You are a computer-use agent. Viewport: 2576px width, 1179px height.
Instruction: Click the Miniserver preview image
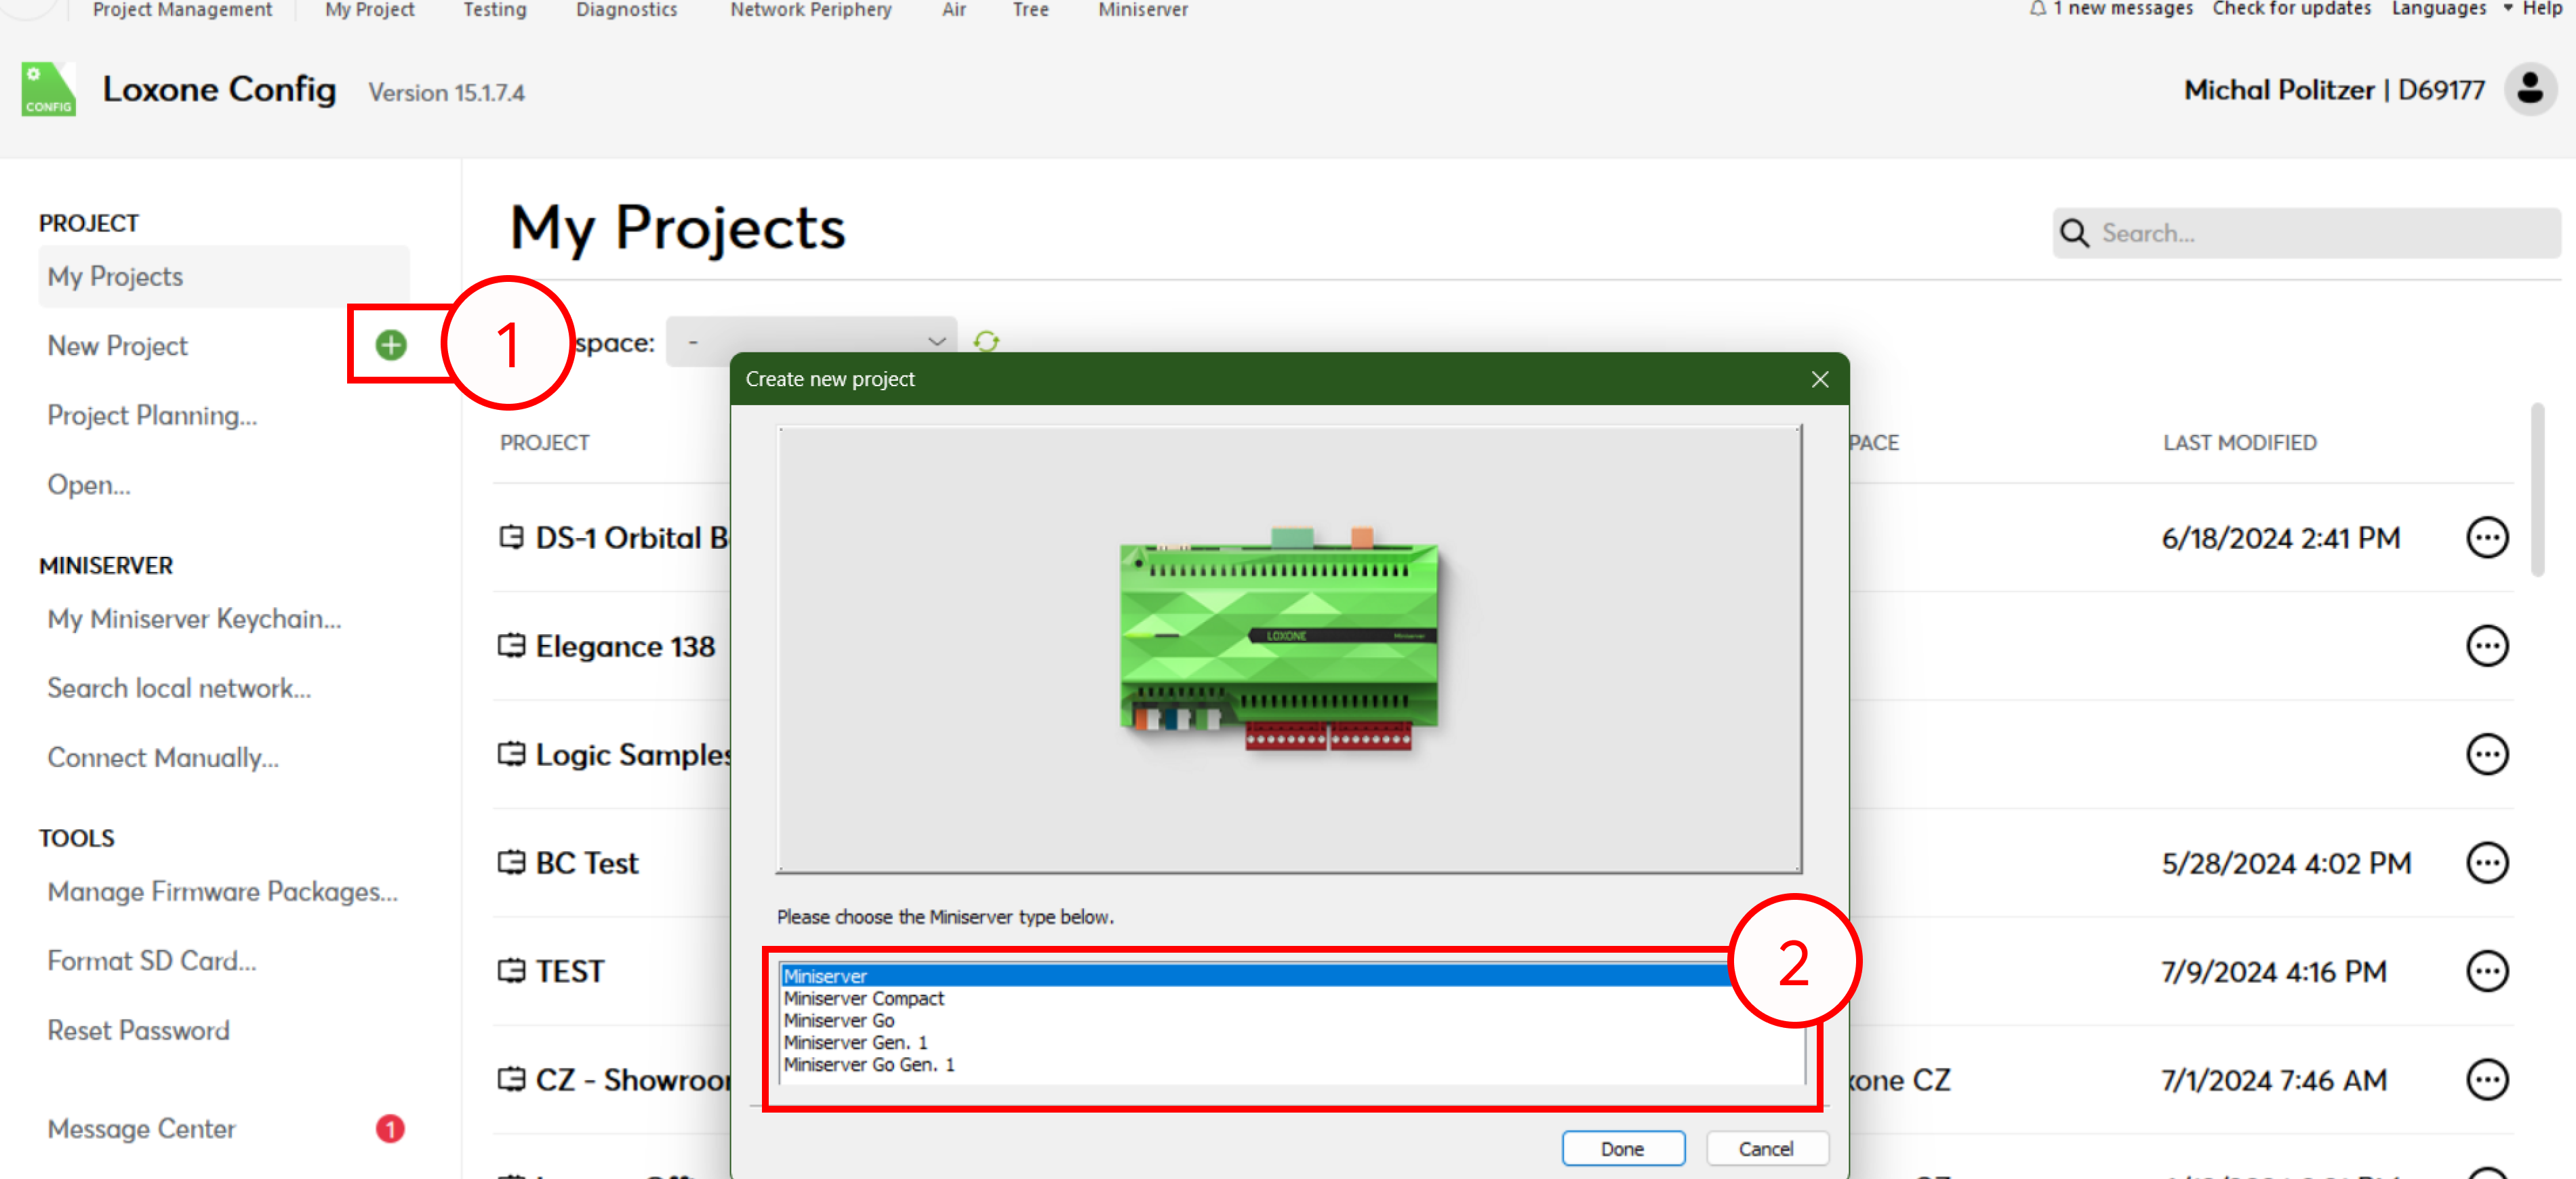click(1279, 638)
